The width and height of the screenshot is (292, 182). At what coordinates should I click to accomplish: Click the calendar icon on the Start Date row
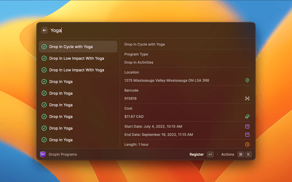[x=247, y=126]
